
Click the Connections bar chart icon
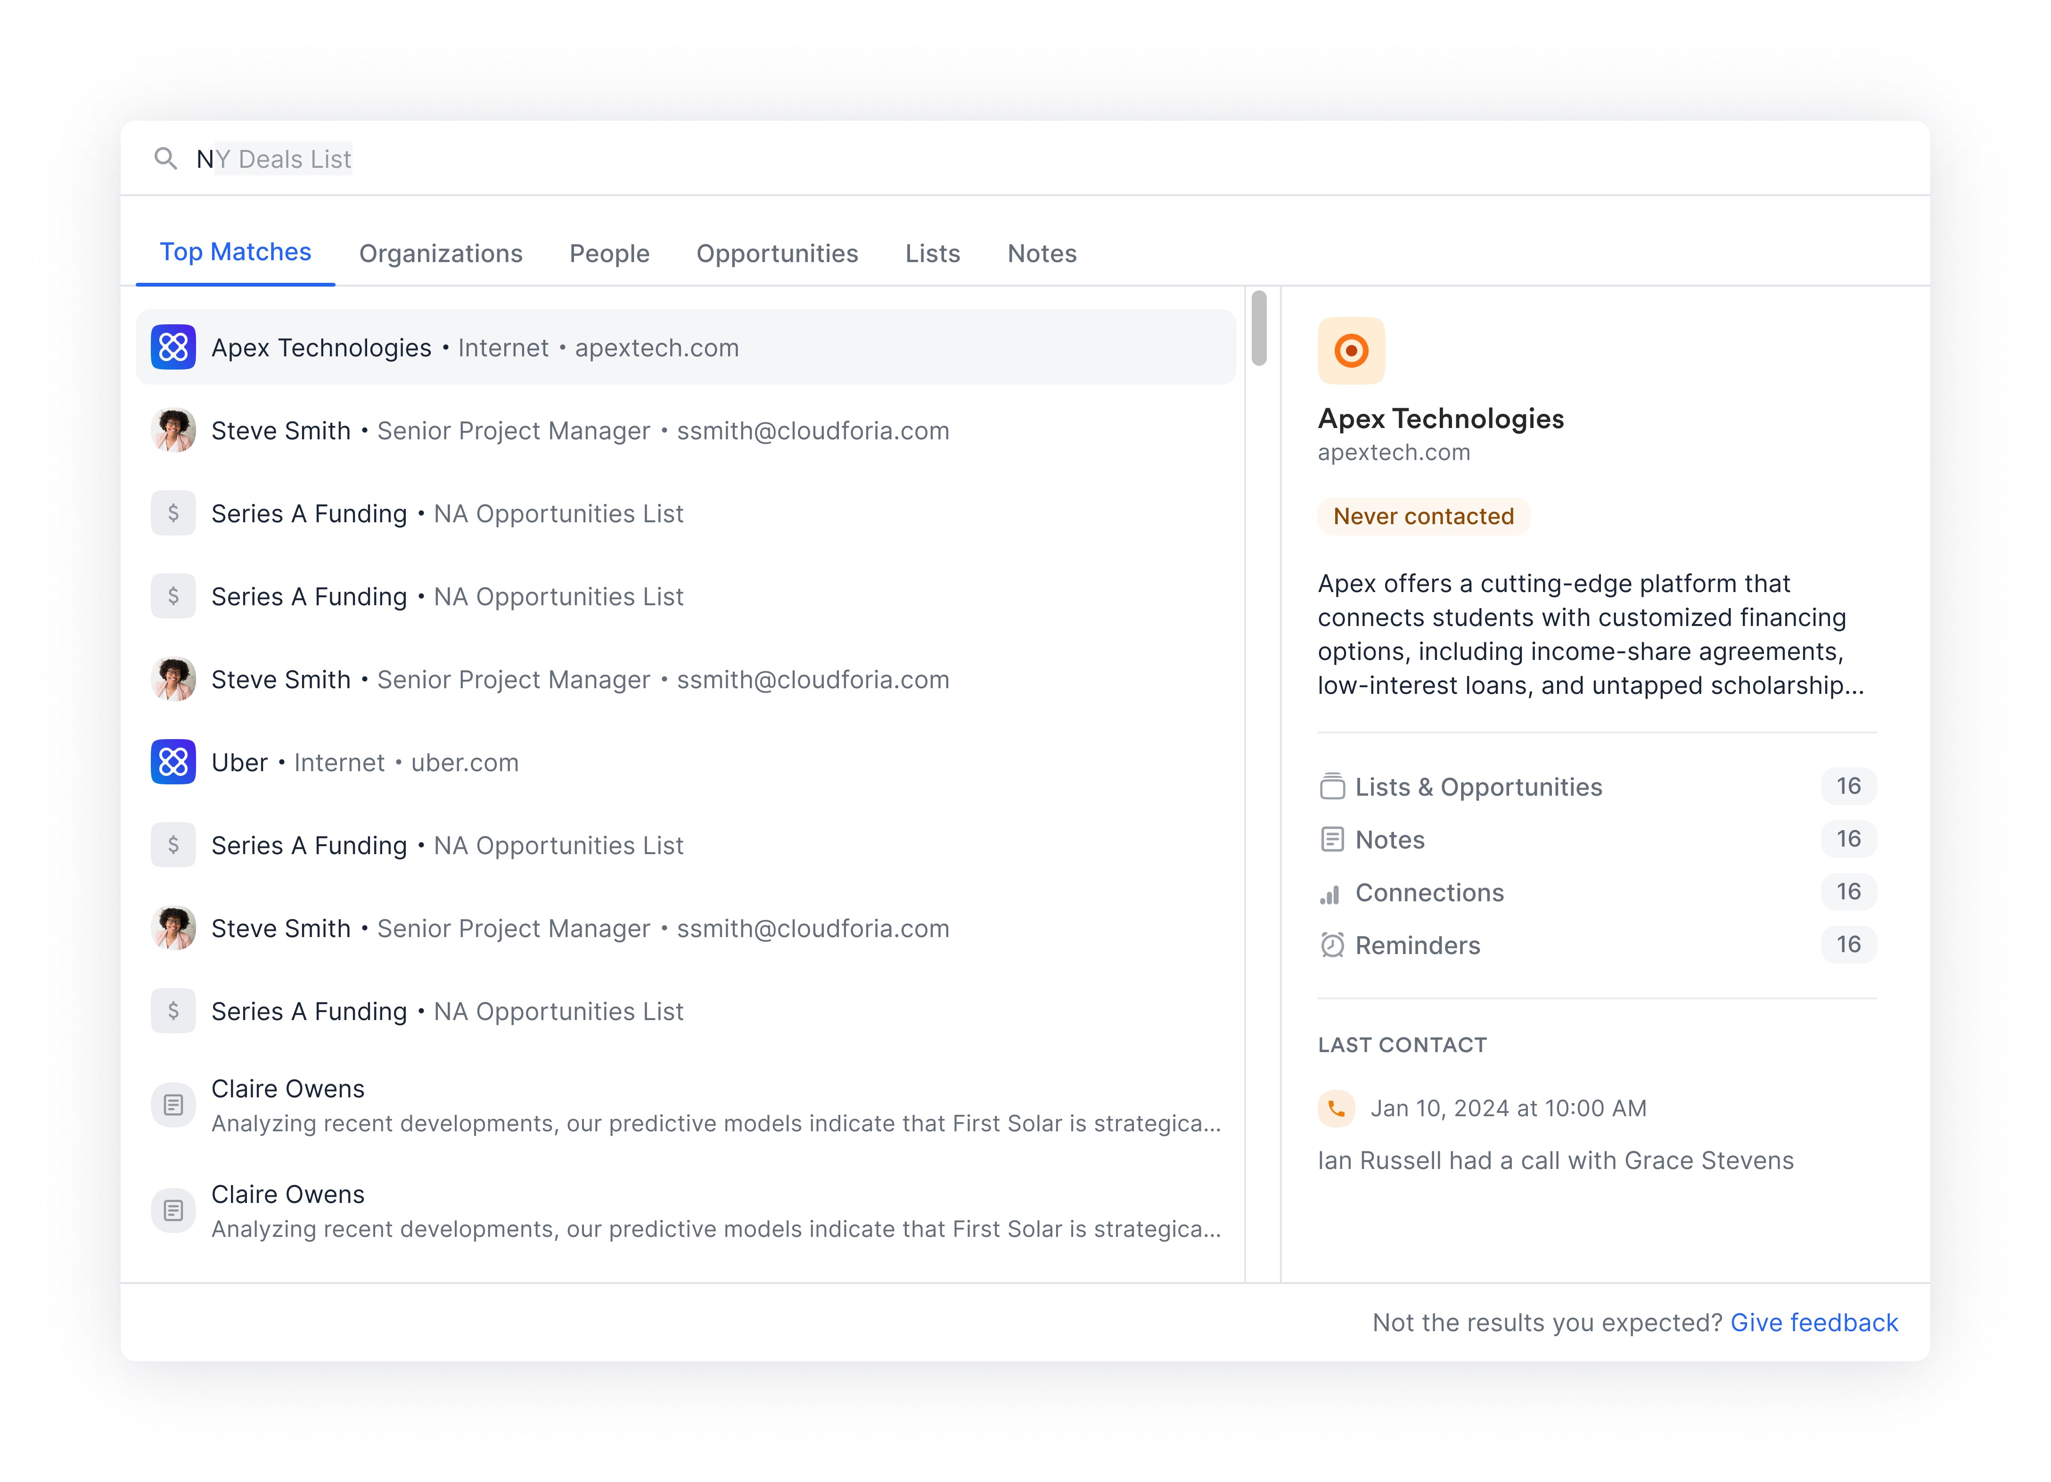click(x=1330, y=894)
